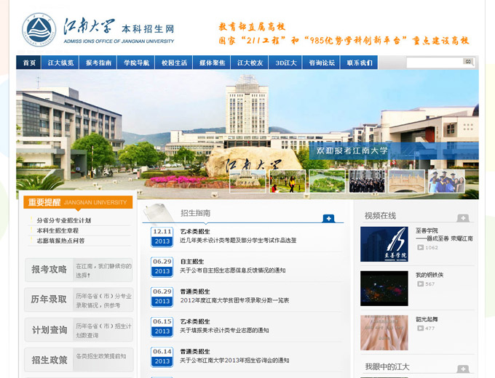
Task: Open the 3D江大 menu item
Action: coord(285,63)
